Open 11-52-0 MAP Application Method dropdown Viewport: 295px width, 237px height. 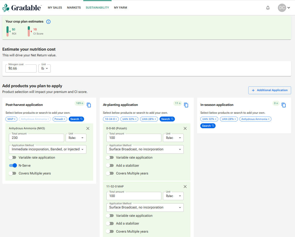click(x=145, y=208)
